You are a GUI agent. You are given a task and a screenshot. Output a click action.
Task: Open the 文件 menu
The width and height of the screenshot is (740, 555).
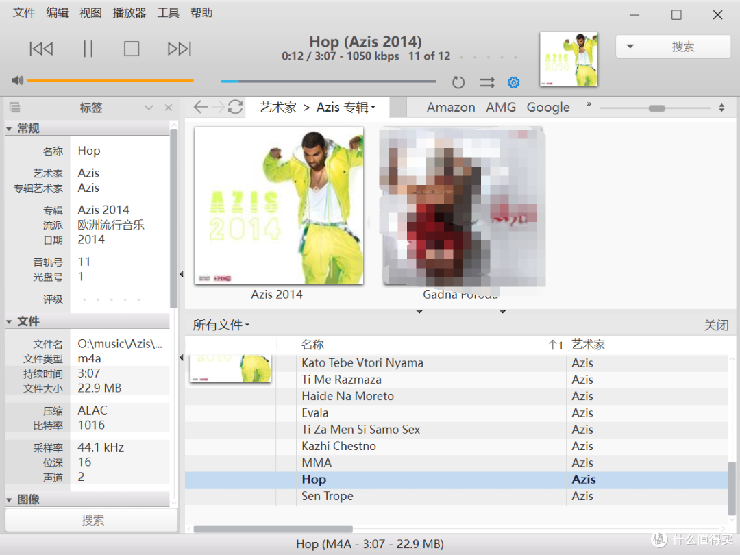click(23, 13)
